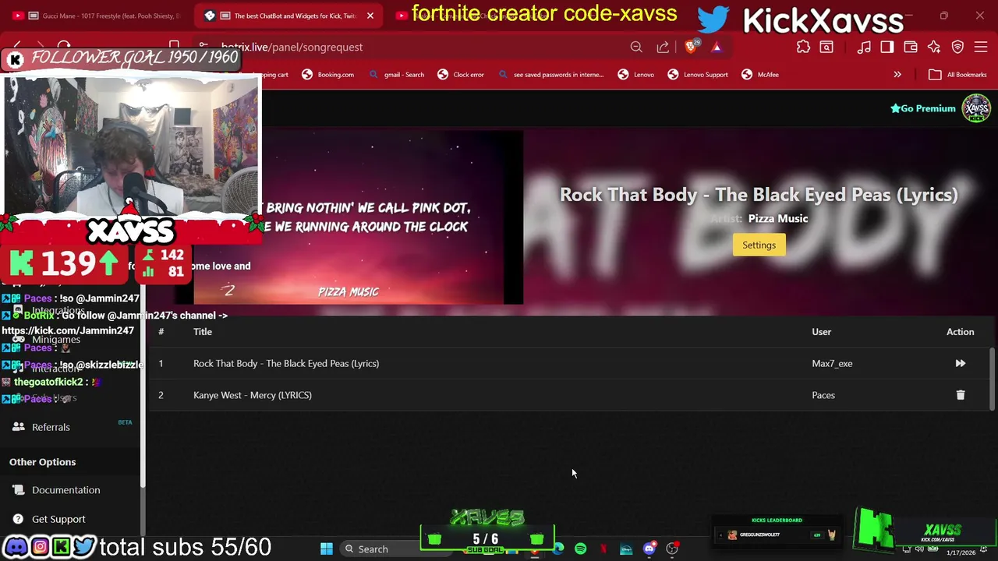This screenshot has height=561, width=998.
Task: Click the Max7_exe user name
Action: pyautogui.click(x=832, y=363)
